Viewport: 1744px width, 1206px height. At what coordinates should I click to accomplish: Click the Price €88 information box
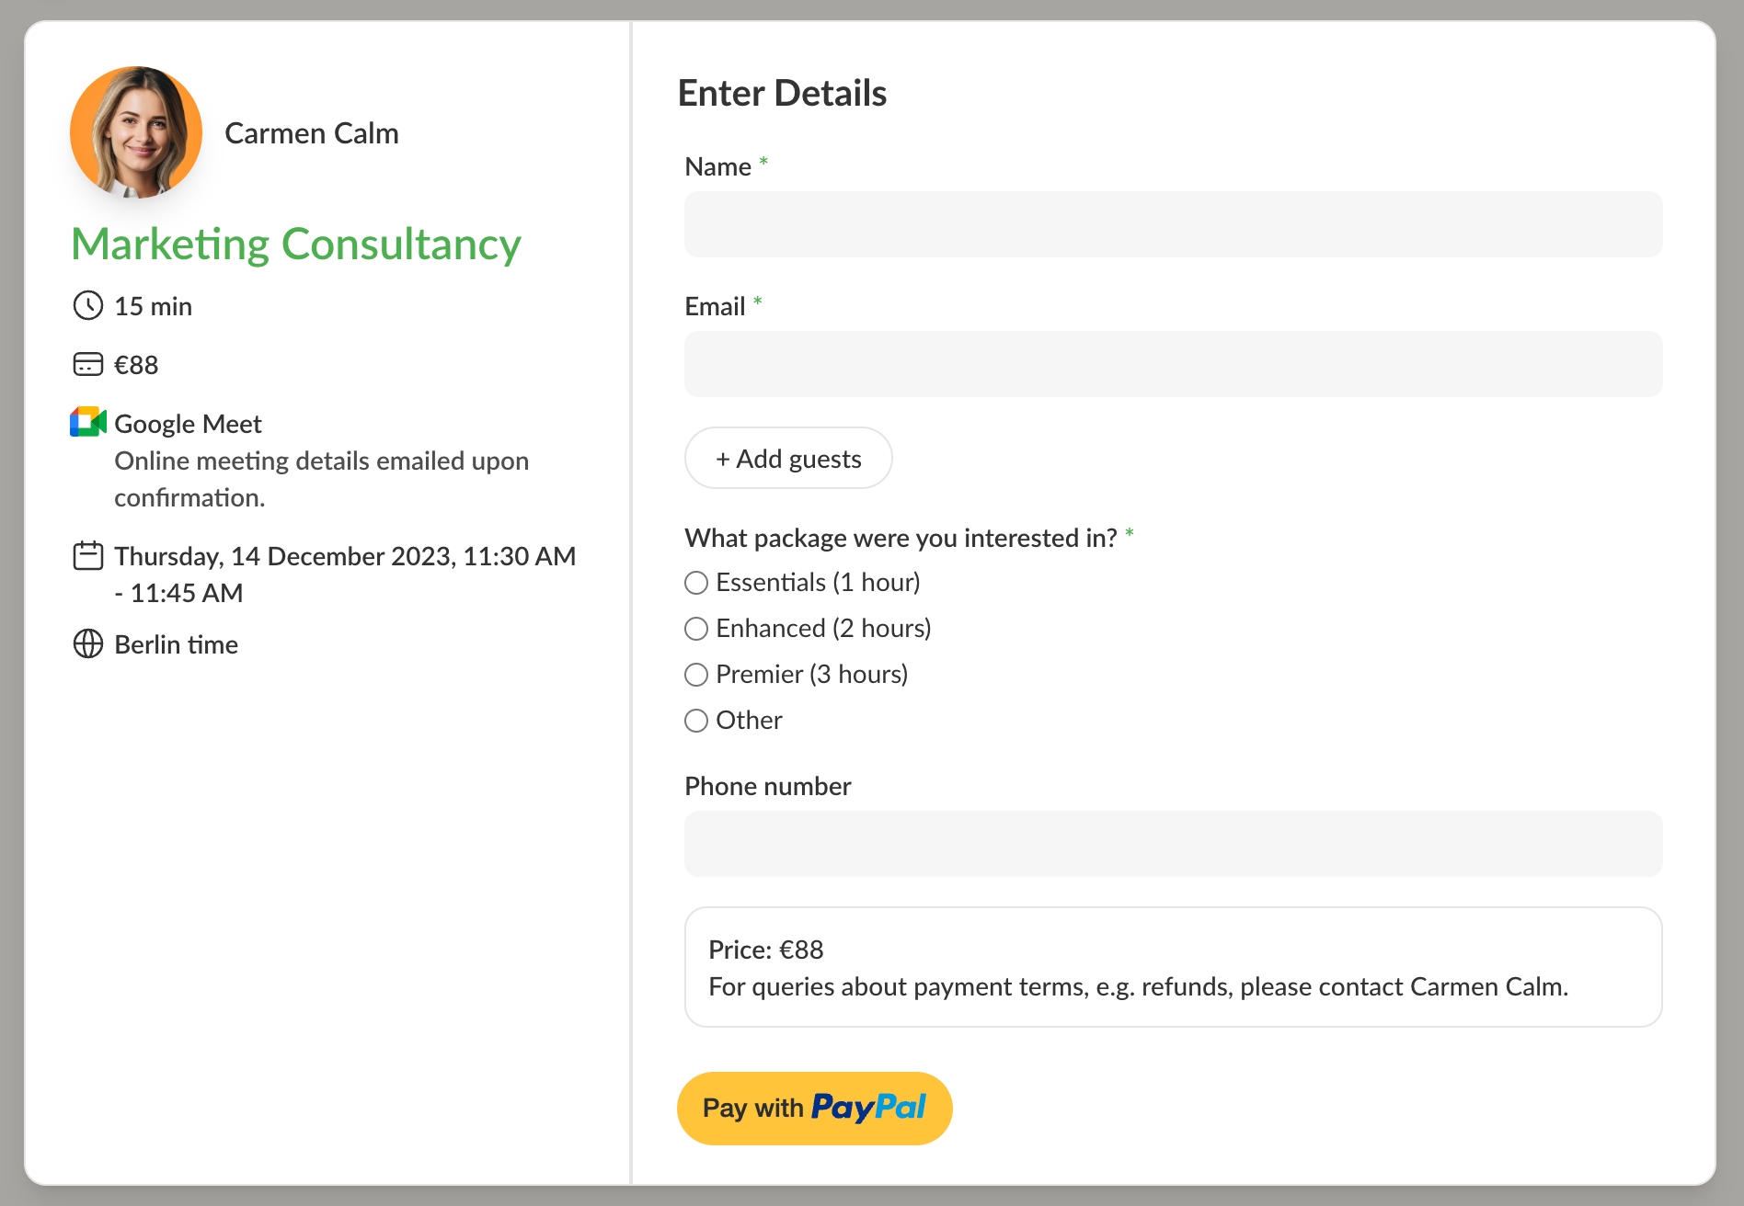pyautogui.click(x=1173, y=967)
